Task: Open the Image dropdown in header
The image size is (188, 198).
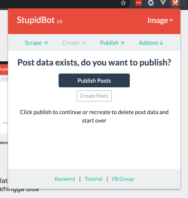Action: click(x=160, y=20)
